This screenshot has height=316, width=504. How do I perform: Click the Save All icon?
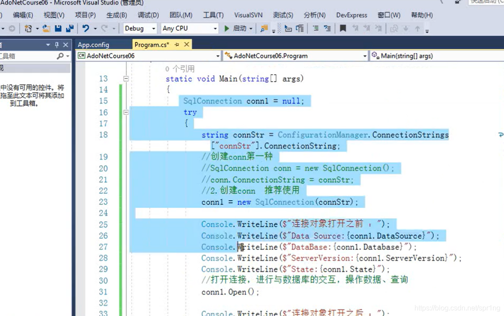pyautogui.click(x=70, y=29)
